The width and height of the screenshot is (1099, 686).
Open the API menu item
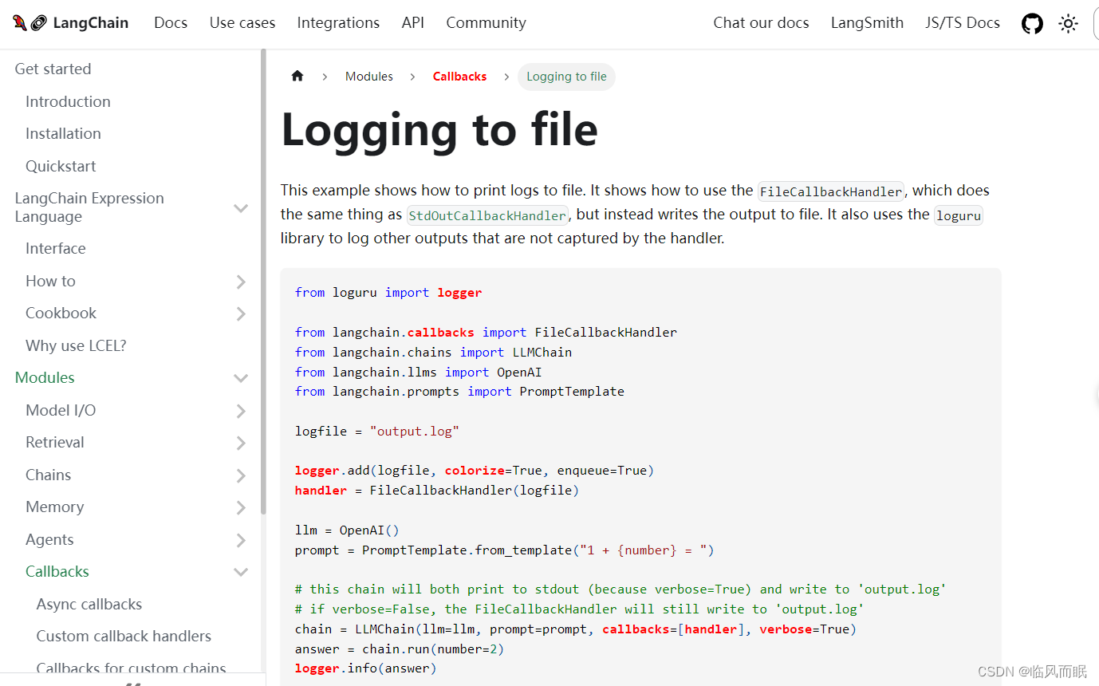413,23
